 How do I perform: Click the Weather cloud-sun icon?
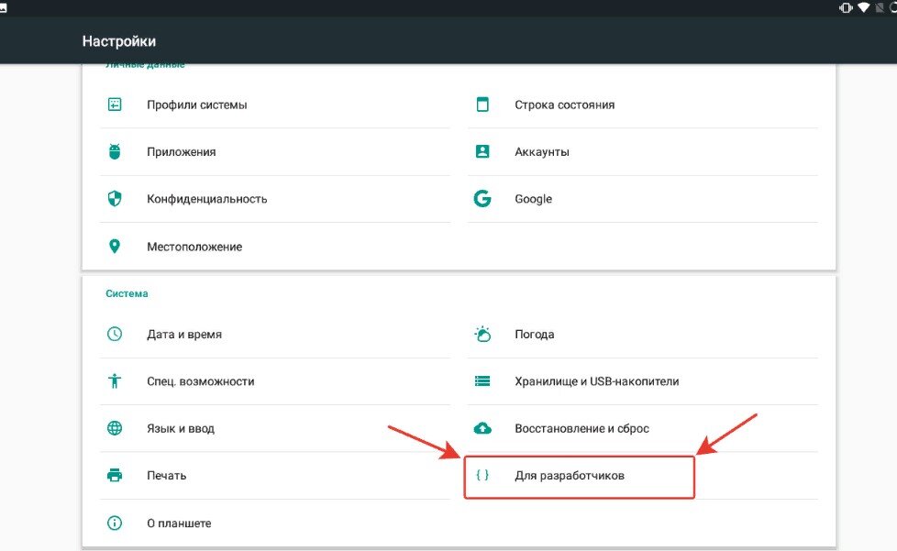[482, 335]
